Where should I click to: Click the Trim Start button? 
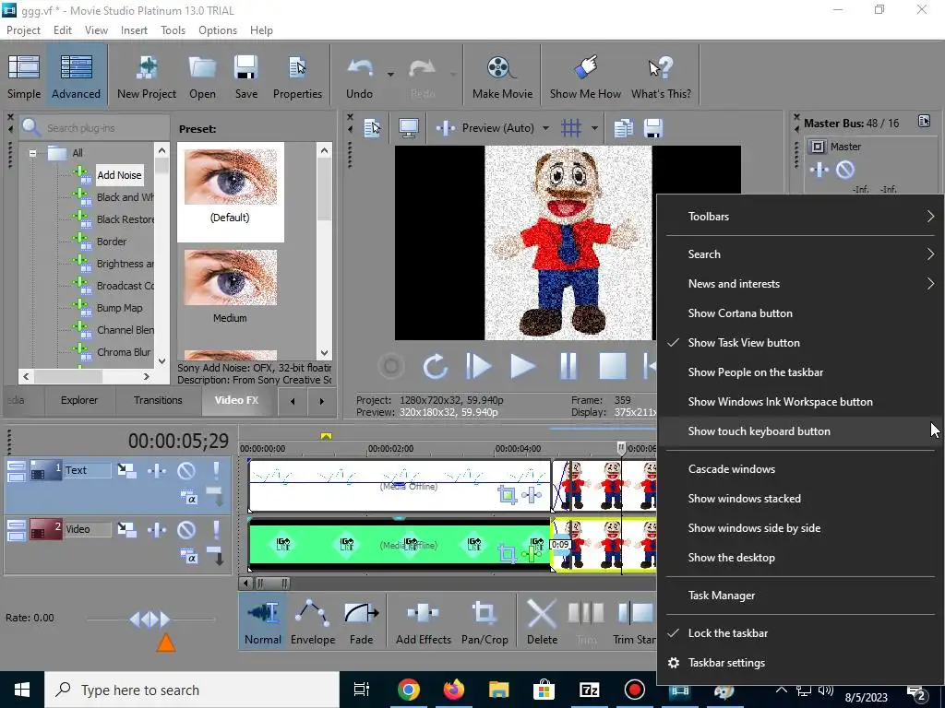[x=634, y=622]
